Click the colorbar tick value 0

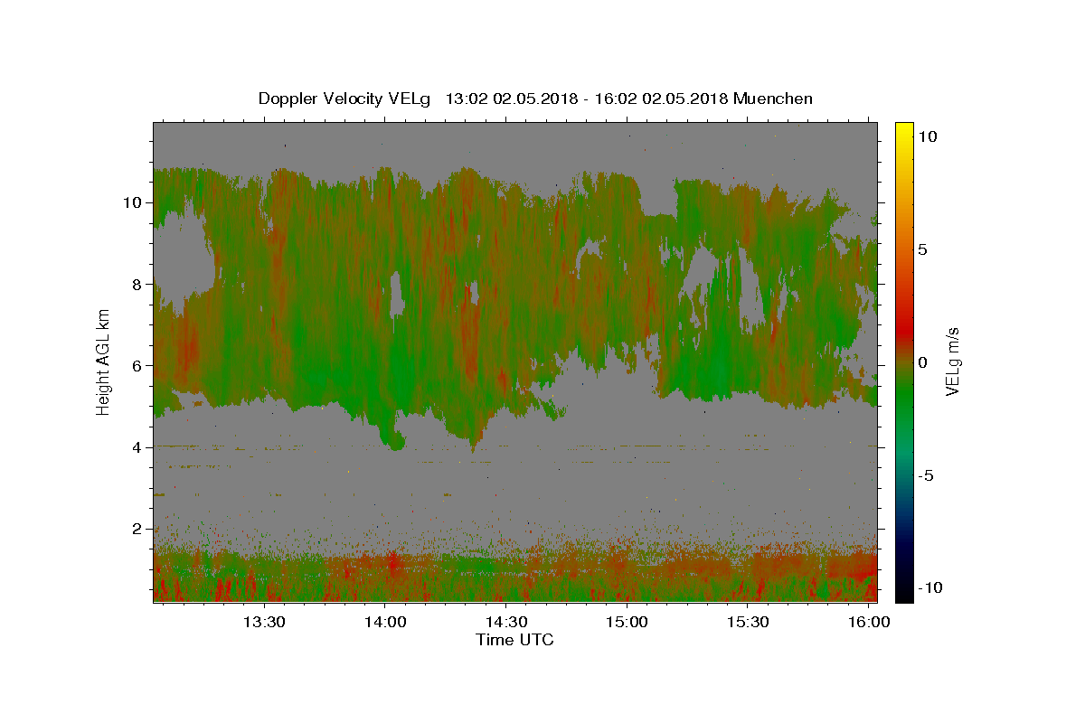pyautogui.click(x=922, y=361)
